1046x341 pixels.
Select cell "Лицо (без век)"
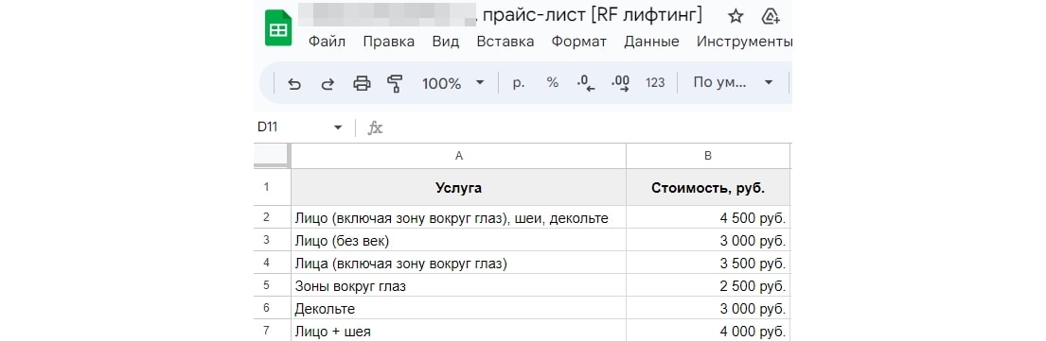pyautogui.click(x=458, y=240)
